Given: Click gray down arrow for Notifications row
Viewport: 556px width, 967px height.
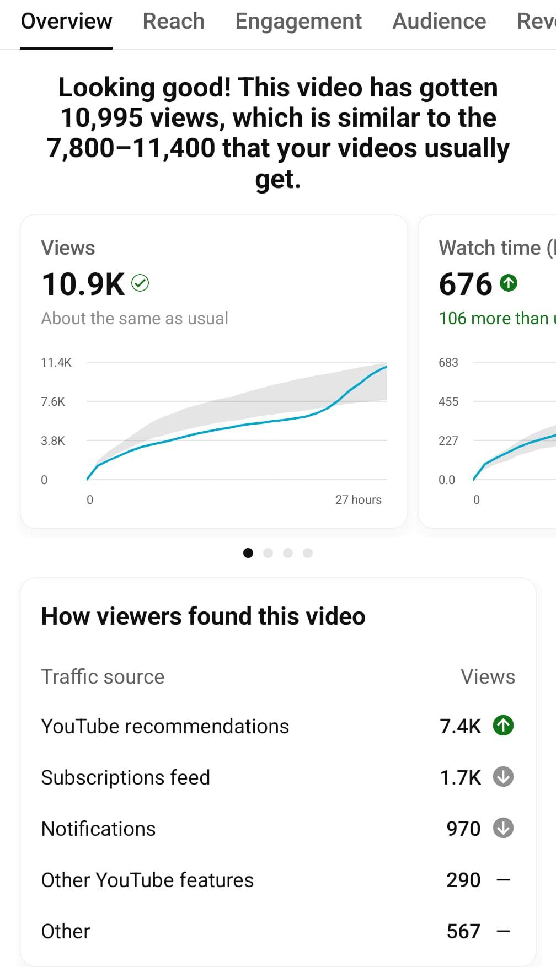Looking at the screenshot, I should [503, 828].
